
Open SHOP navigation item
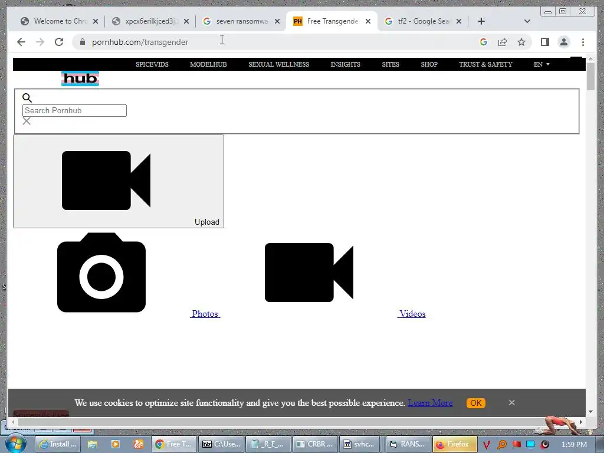point(429,64)
